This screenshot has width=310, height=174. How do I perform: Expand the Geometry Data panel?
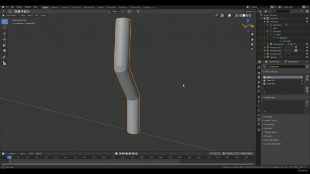pyautogui.click(x=263, y=140)
